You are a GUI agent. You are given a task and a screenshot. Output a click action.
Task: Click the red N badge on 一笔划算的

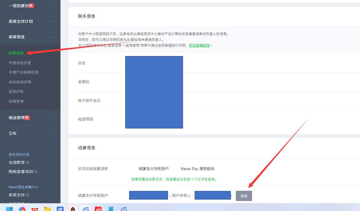pyautogui.click(x=31, y=5)
